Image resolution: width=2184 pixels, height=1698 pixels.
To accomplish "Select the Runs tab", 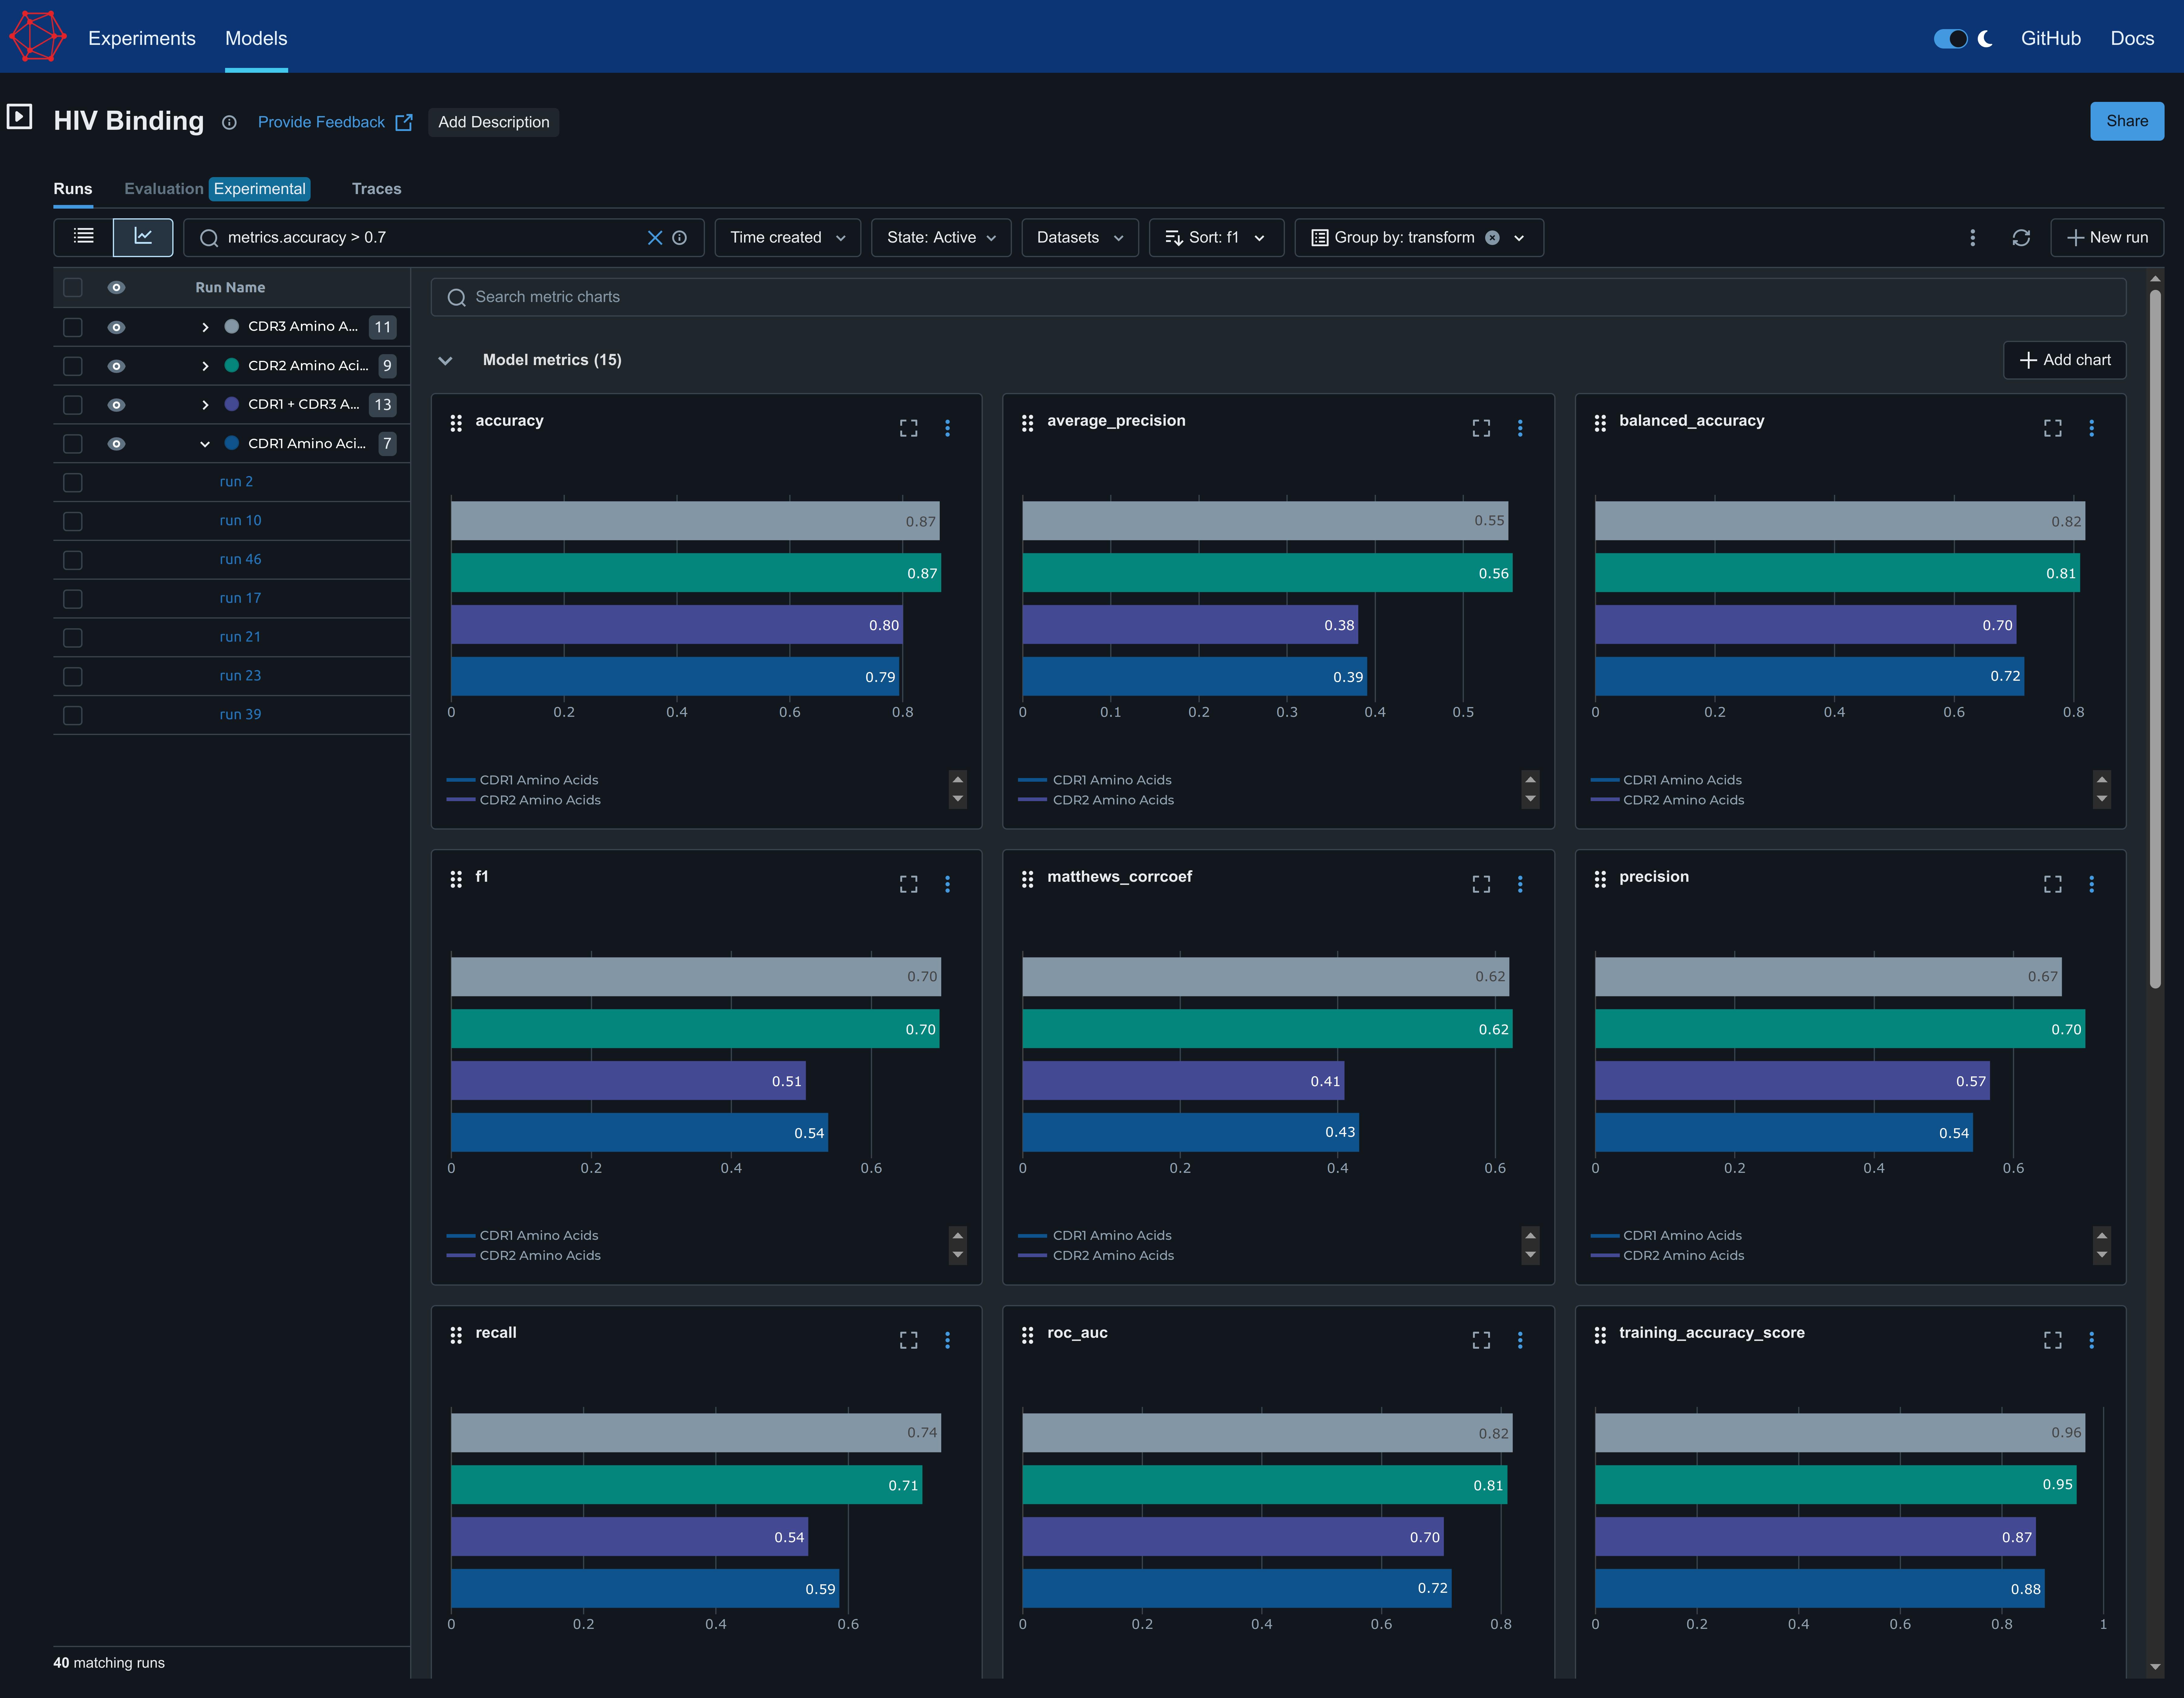I will tap(73, 189).
